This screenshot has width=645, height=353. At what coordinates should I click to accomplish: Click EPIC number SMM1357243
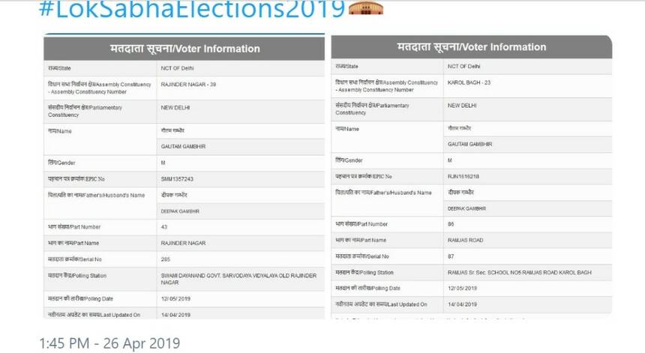[178, 179]
